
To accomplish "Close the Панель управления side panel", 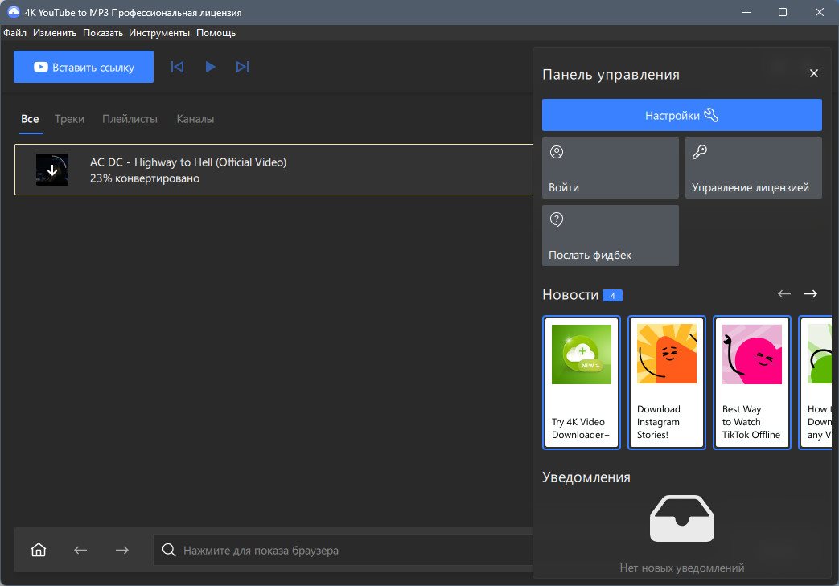I will click(x=814, y=73).
